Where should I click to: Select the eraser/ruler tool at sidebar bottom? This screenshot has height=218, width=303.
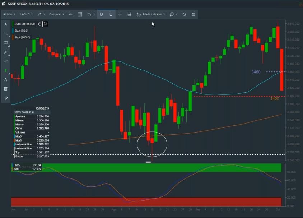6,98
